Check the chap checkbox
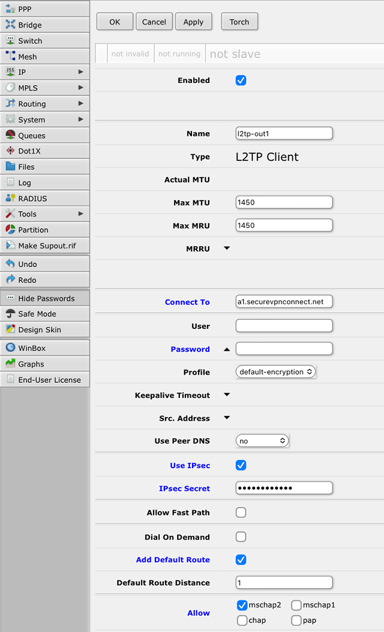Image resolution: width=384 pixels, height=632 pixels. pyautogui.click(x=242, y=621)
